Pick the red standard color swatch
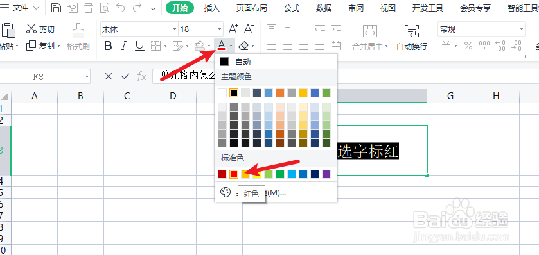Screen dimensions: 539x255 [x=234, y=174]
